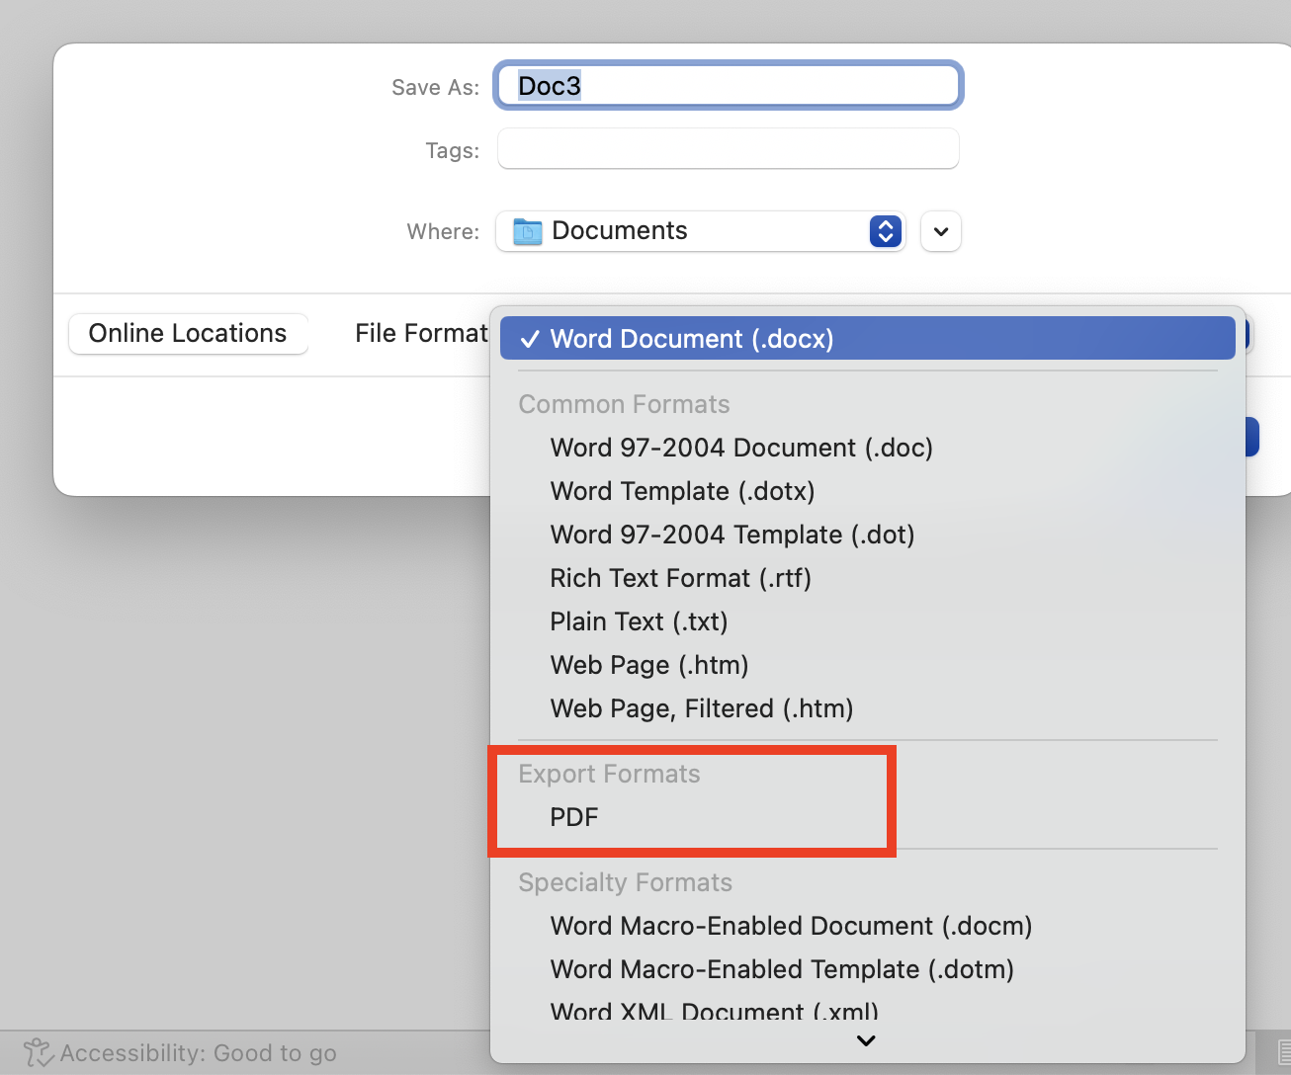Pick Web Page (.htm) format
Screen dimensions: 1291x1075
(868, 665)
